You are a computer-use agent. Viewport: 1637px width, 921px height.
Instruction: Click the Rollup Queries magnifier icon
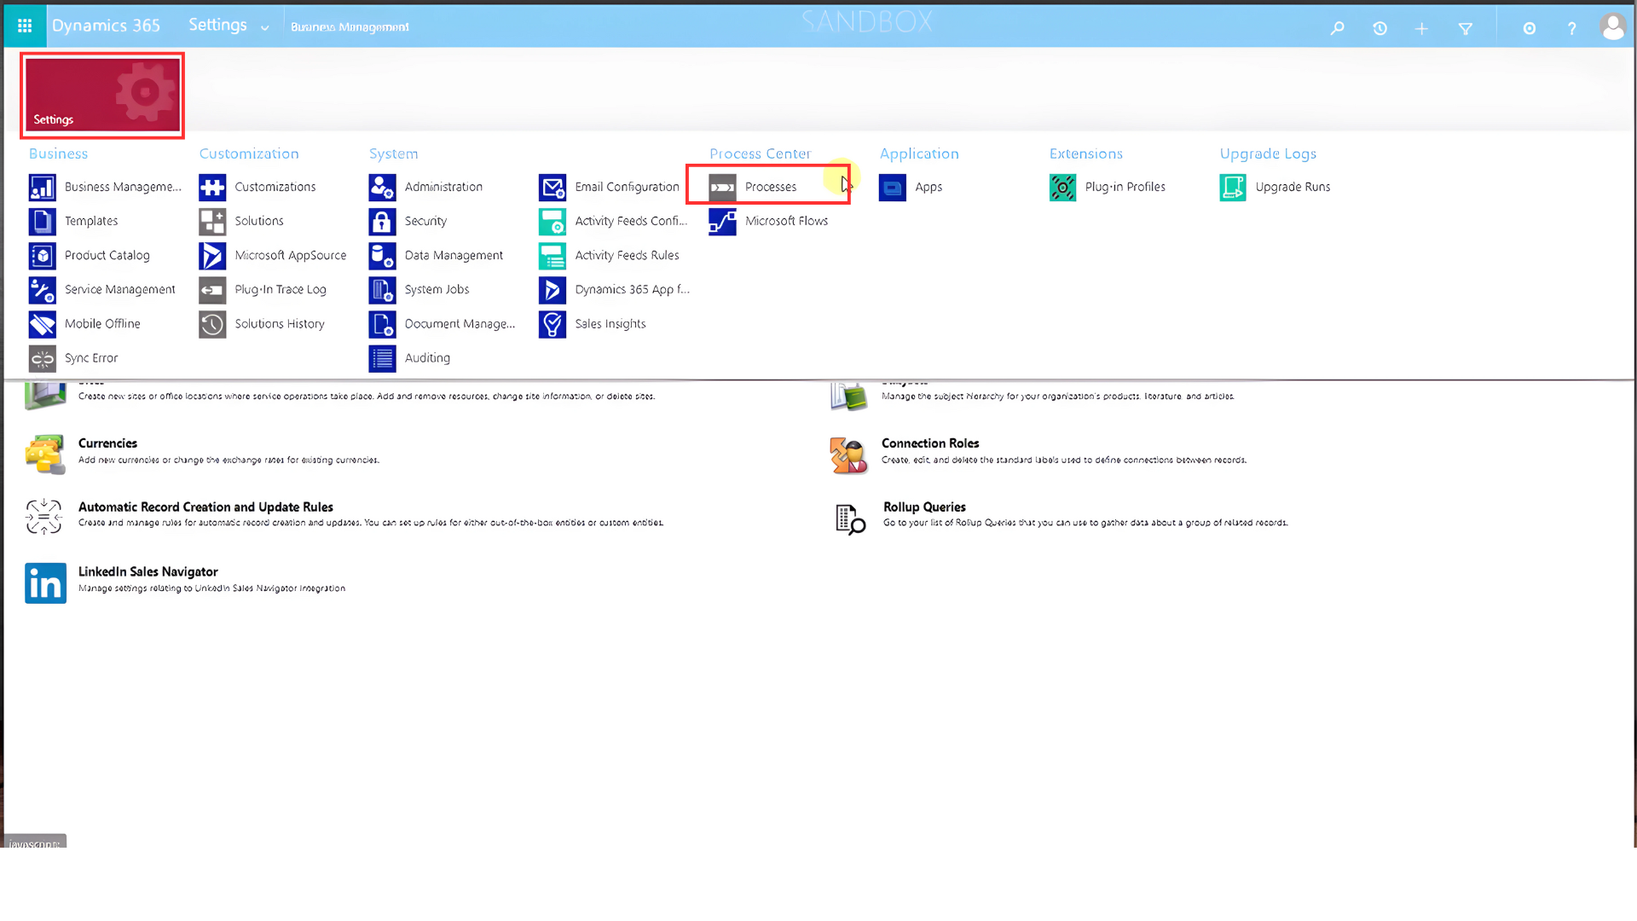[850, 518]
